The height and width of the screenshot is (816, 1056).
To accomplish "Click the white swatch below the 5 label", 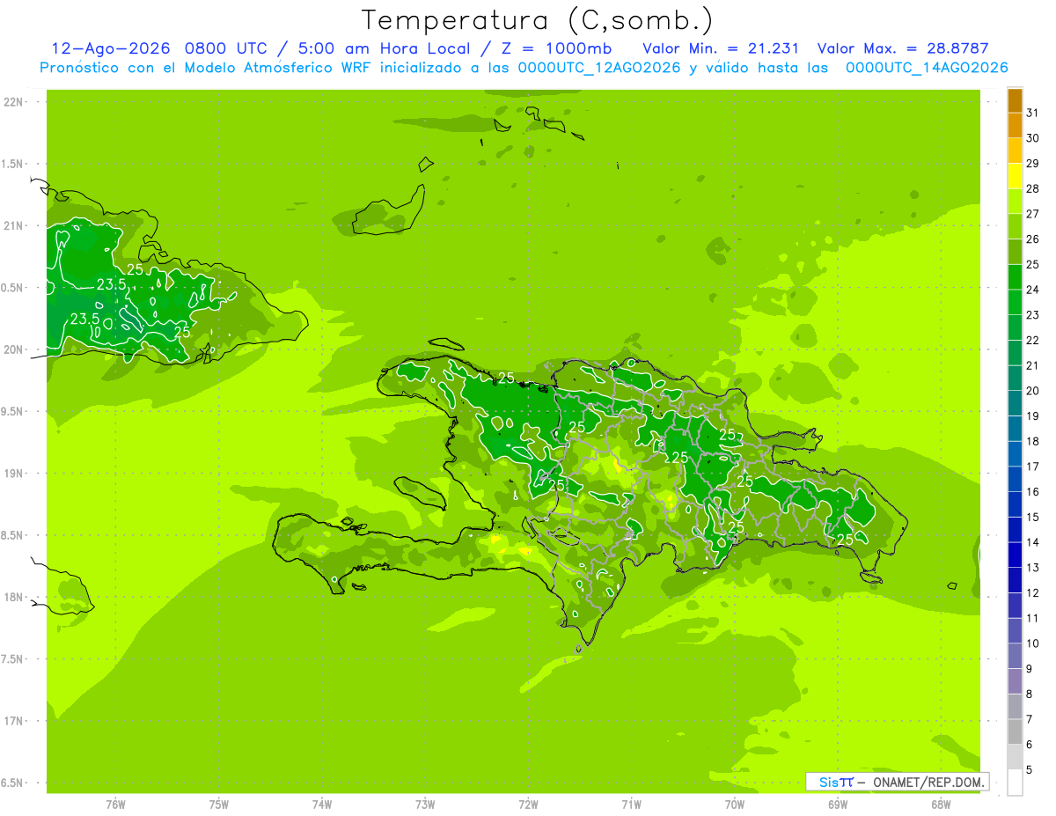I will point(1015,783).
